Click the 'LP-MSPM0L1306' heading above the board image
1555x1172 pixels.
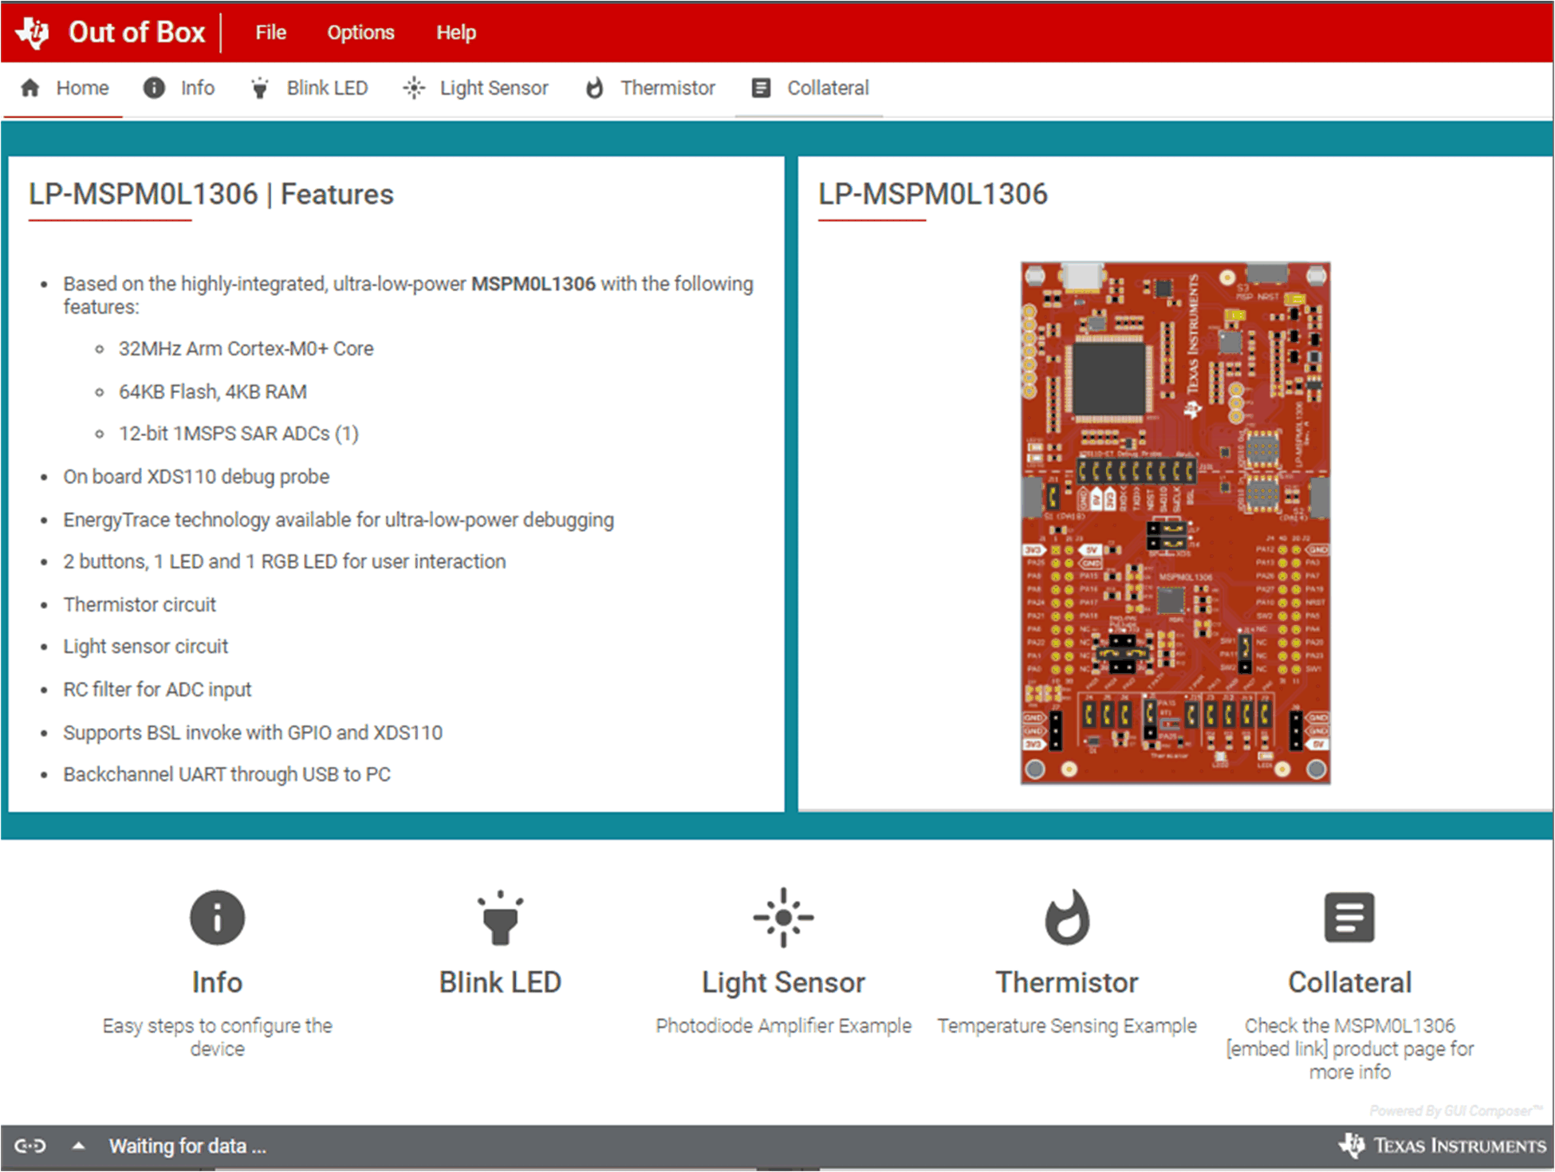pyautogui.click(x=933, y=195)
